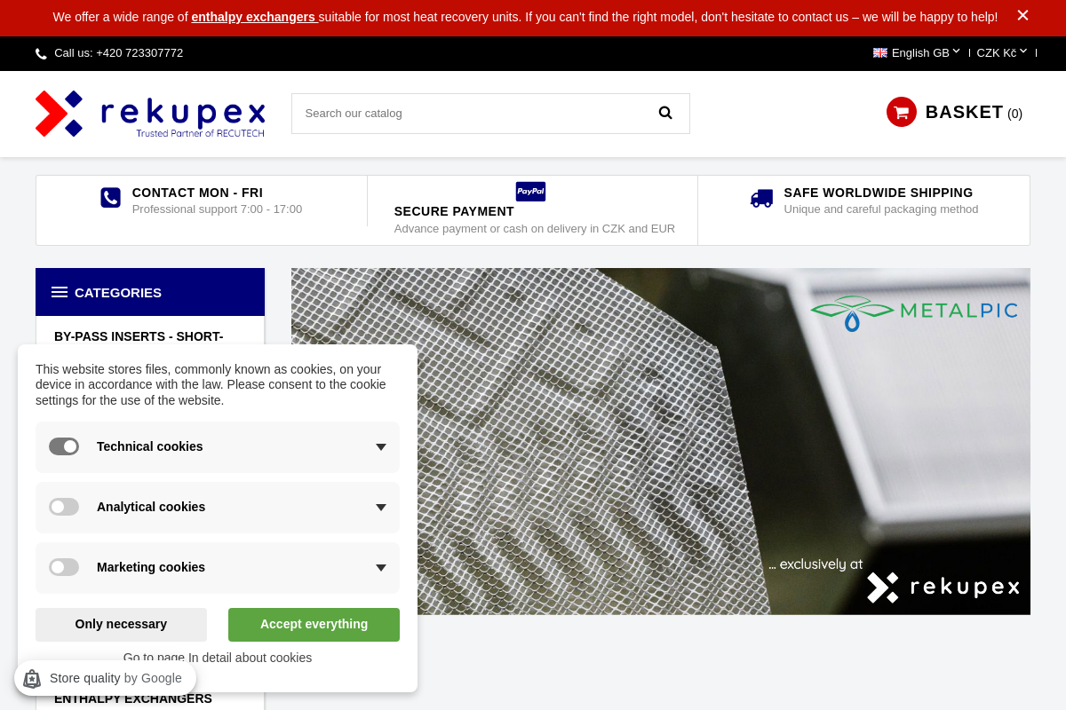Screen dimensions: 1066x710
Task: Click the phone icon next to contact hours
Action: [x=110, y=198]
